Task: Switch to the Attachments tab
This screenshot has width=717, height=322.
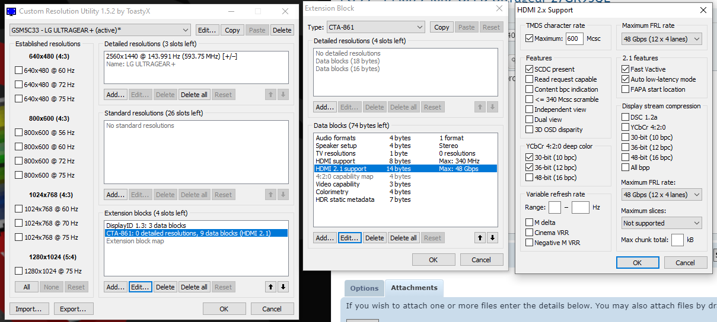Action: point(414,288)
